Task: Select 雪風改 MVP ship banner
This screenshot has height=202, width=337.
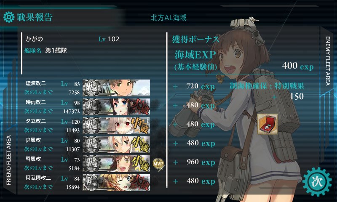Action: pos(116,164)
